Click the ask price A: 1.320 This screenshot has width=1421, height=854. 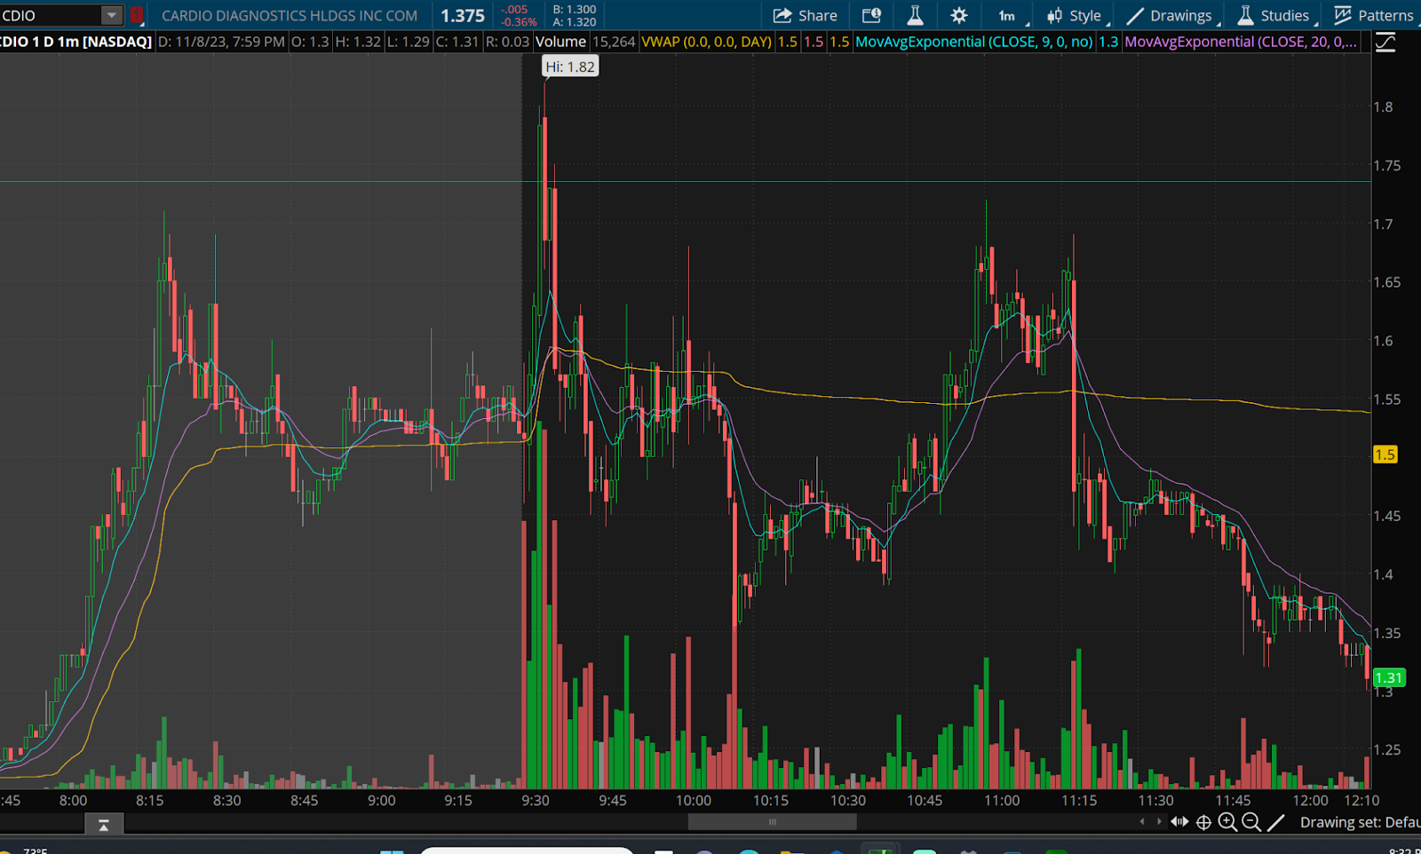click(575, 22)
